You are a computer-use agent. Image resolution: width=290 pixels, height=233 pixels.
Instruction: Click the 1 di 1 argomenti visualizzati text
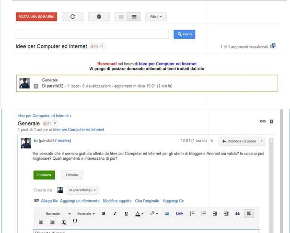(244, 47)
